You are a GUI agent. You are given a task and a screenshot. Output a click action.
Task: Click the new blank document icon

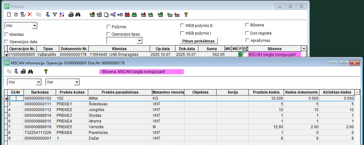(x=9, y=14)
